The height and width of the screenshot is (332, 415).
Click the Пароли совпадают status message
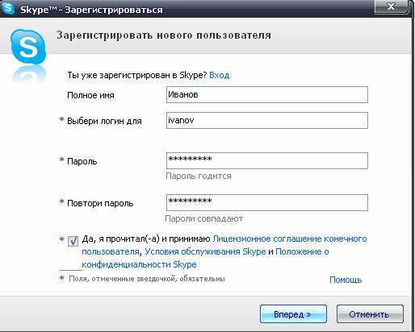204,218
